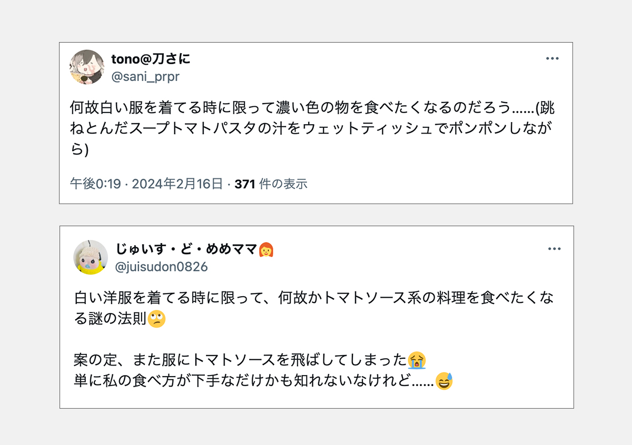Open more options on じゅいす・ど・めめママ's tweet

(554, 249)
